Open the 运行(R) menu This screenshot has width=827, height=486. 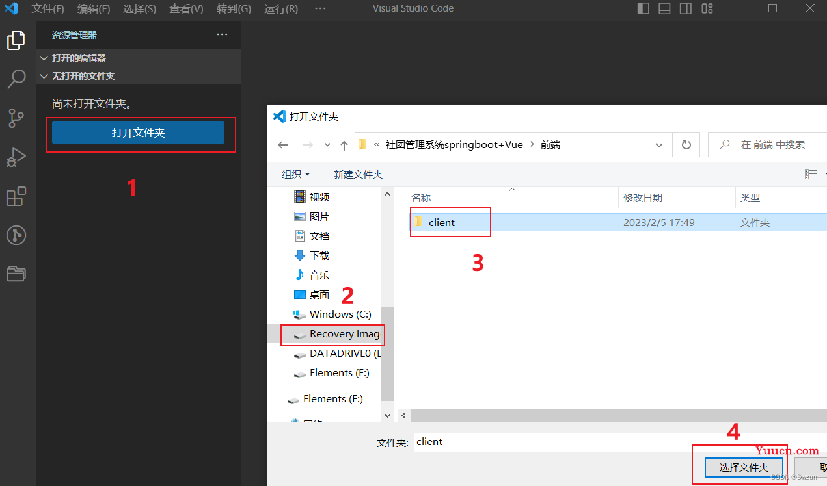pos(281,8)
